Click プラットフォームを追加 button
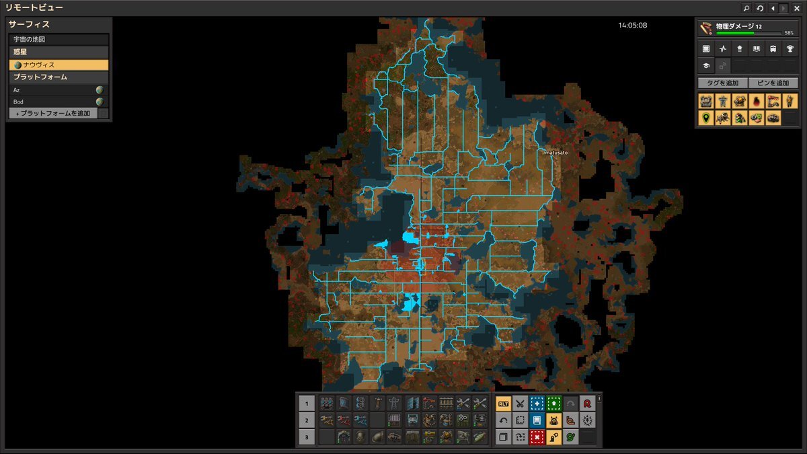The width and height of the screenshot is (807, 454). (52, 114)
